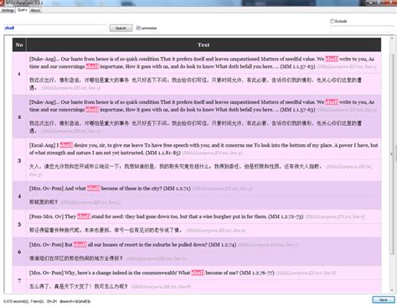Viewport: 397px width, 307px height.
Task: Toggle the Lemmatize checkbox
Action: pyautogui.click(x=138, y=28)
